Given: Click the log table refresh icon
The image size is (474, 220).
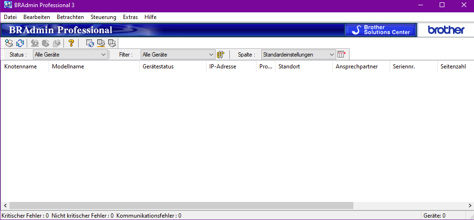Looking at the screenshot, I should (x=90, y=43).
